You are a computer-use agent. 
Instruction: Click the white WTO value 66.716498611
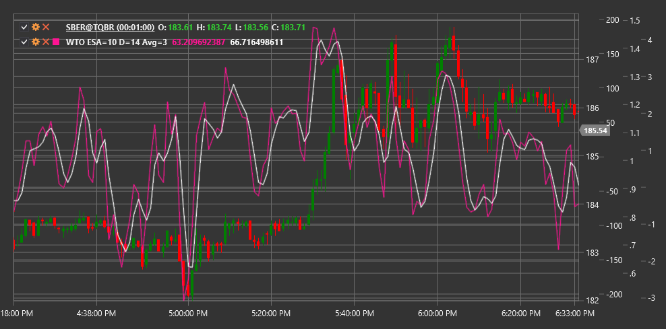[x=257, y=42]
